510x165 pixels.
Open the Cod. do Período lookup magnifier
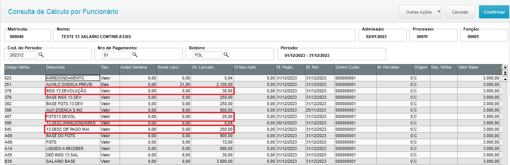41,55
